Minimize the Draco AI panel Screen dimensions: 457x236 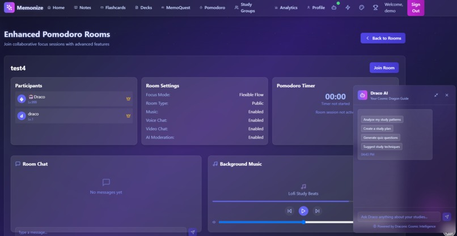436,95
